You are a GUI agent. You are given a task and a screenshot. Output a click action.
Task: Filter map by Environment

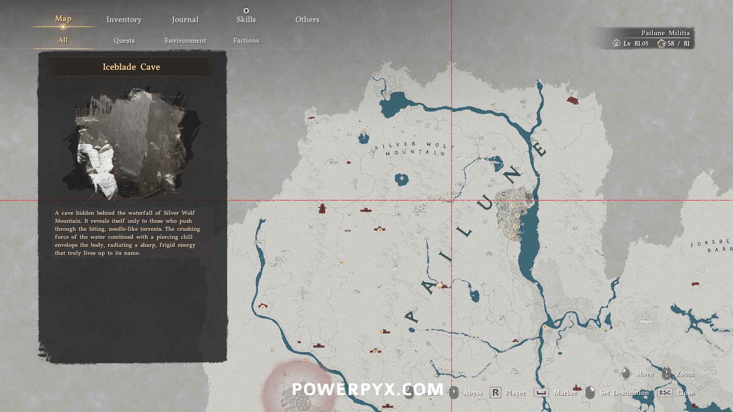click(x=185, y=40)
